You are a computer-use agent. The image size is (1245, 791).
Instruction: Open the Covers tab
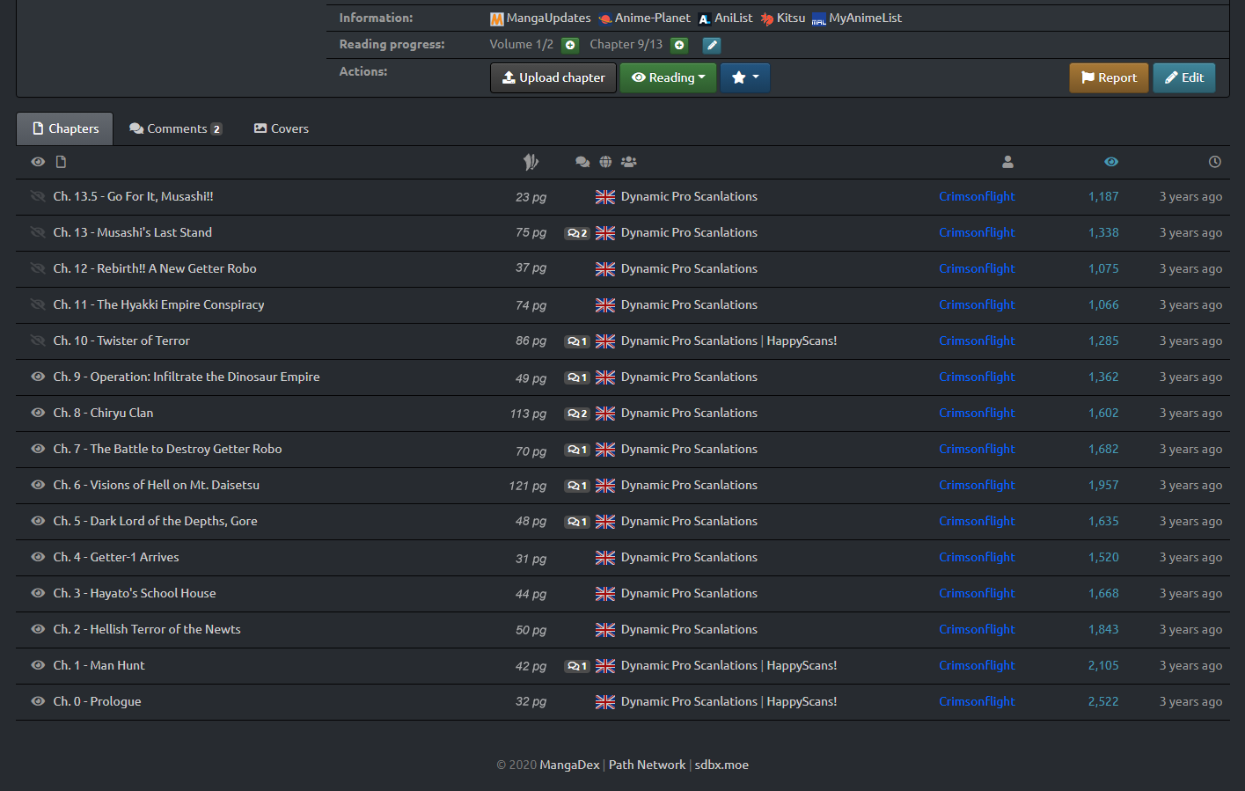tap(281, 128)
